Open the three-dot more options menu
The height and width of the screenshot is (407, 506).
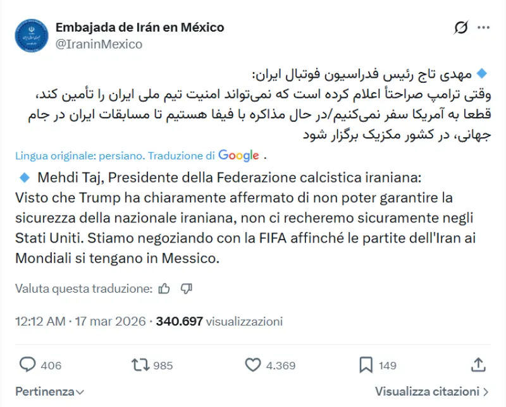(x=483, y=28)
